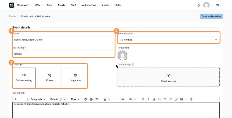Insert special character omega icon
The width and height of the screenshot is (232, 118).
point(191,99)
